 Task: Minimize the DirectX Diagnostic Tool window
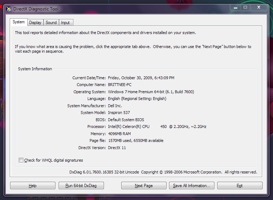coord(236,8)
